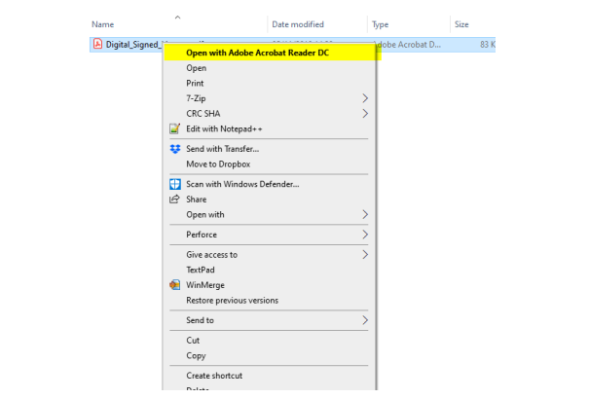Click the sort arrow above Name column

178,18
